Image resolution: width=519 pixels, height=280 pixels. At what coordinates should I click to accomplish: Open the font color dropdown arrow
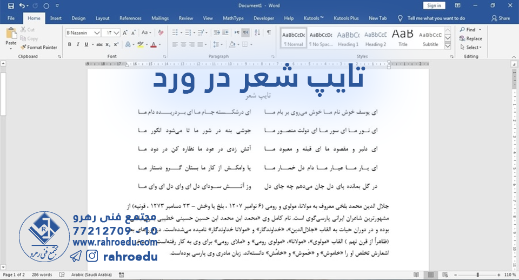(x=160, y=44)
